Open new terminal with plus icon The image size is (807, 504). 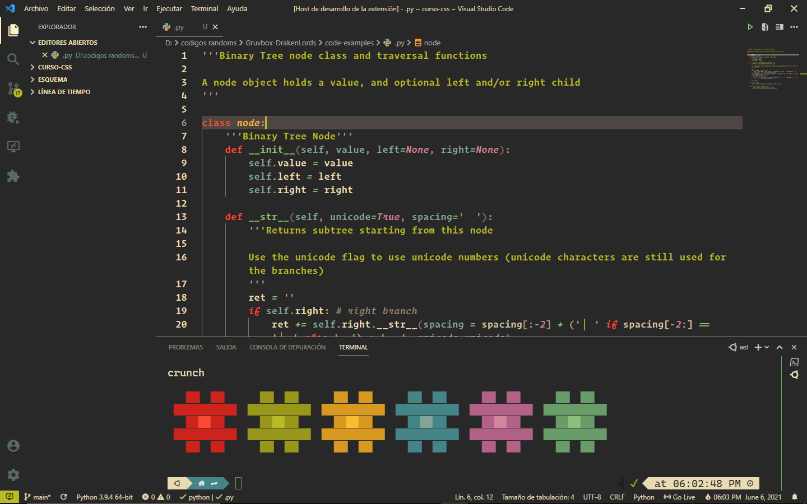758,347
